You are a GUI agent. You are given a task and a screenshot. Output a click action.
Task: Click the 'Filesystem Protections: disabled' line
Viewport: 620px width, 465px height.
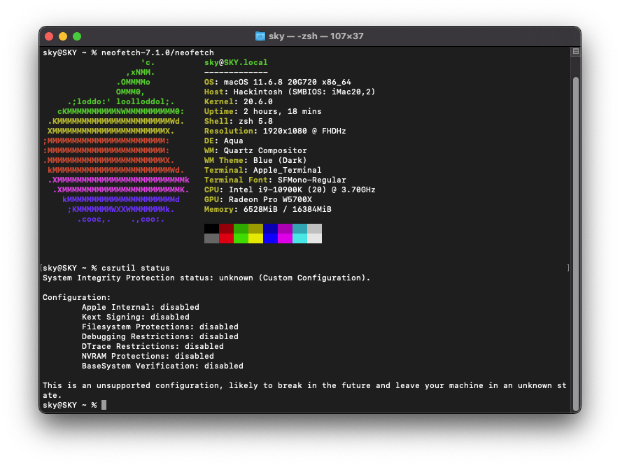(x=160, y=327)
